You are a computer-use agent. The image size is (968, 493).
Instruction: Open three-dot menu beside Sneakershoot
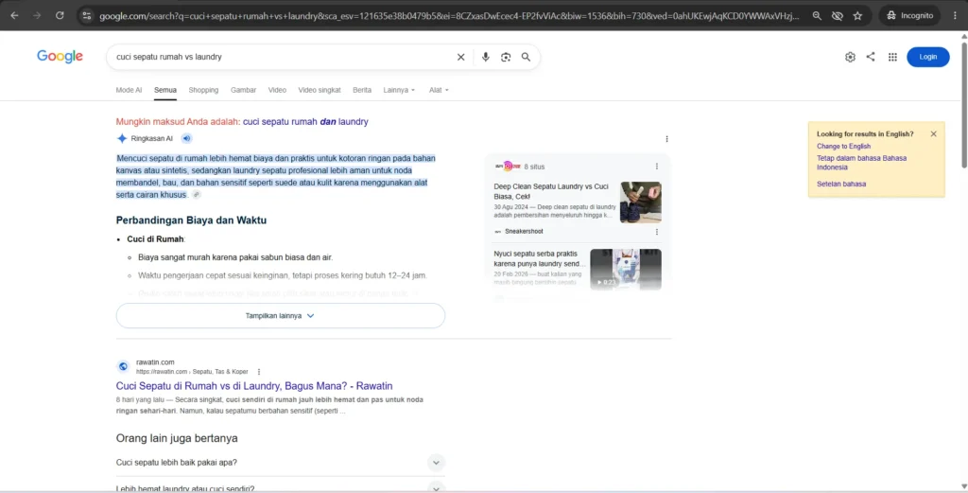[657, 232]
